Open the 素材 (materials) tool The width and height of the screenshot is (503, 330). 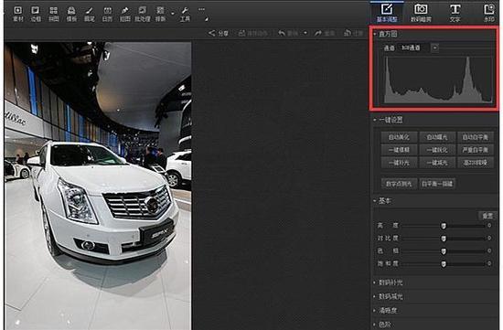18,14
